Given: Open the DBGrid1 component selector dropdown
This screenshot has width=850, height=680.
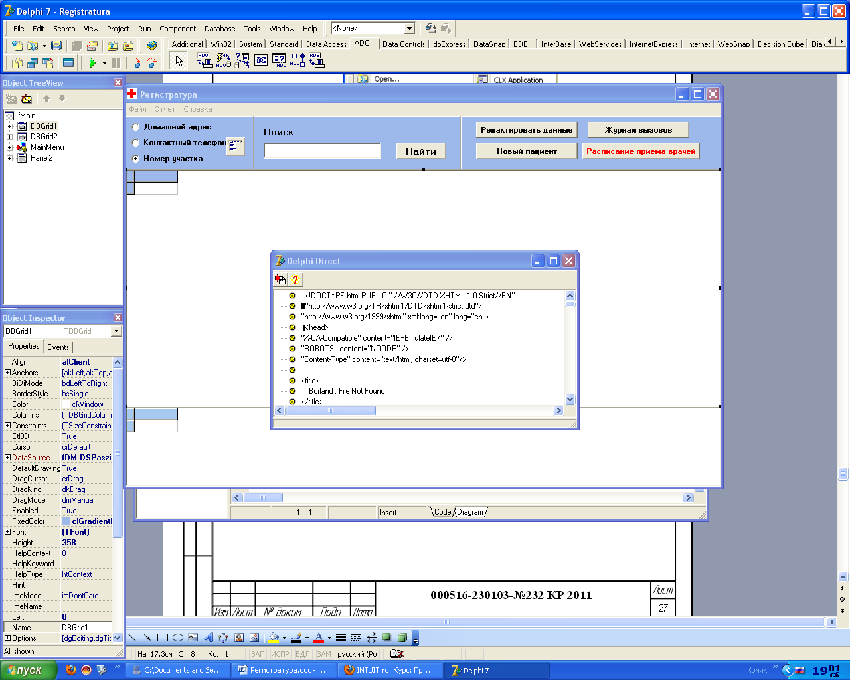Looking at the screenshot, I should 116,331.
